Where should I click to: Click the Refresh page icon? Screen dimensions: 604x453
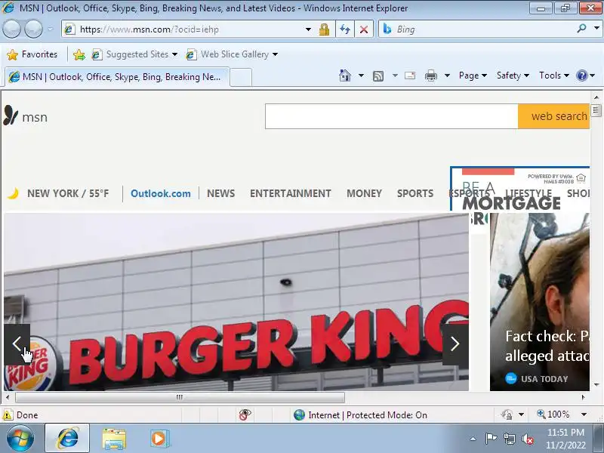[x=345, y=29]
